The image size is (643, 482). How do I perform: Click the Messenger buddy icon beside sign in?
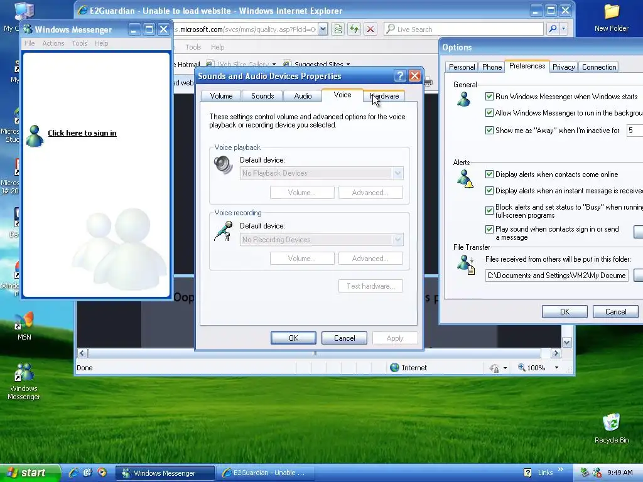[35, 136]
